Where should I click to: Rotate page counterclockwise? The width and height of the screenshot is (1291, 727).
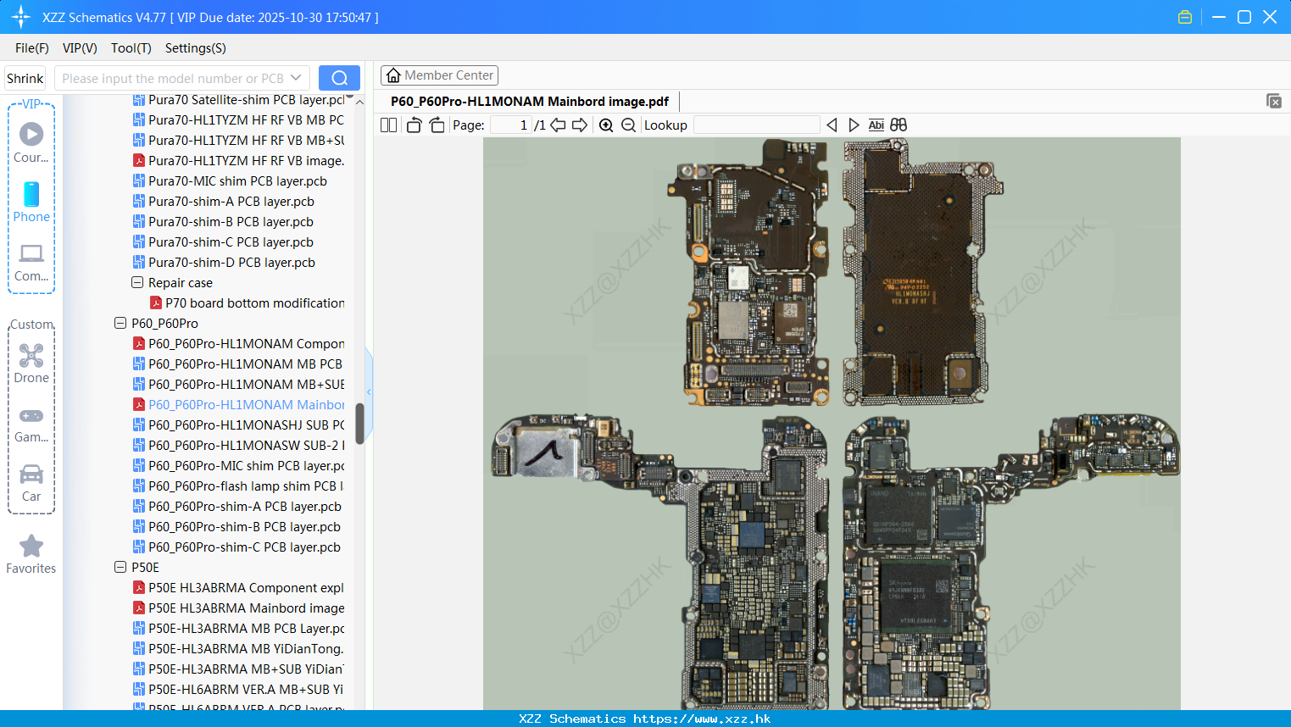click(x=414, y=125)
